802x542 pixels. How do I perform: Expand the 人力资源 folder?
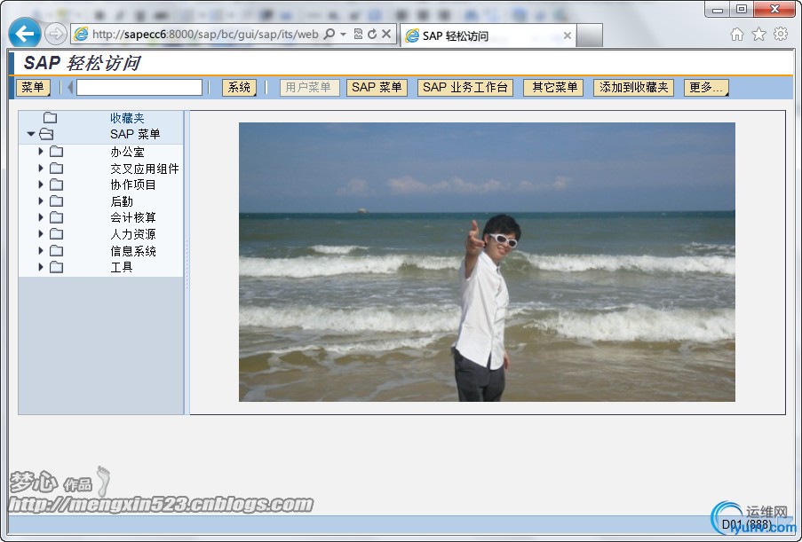pyautogui.click(x=41, y=233)
